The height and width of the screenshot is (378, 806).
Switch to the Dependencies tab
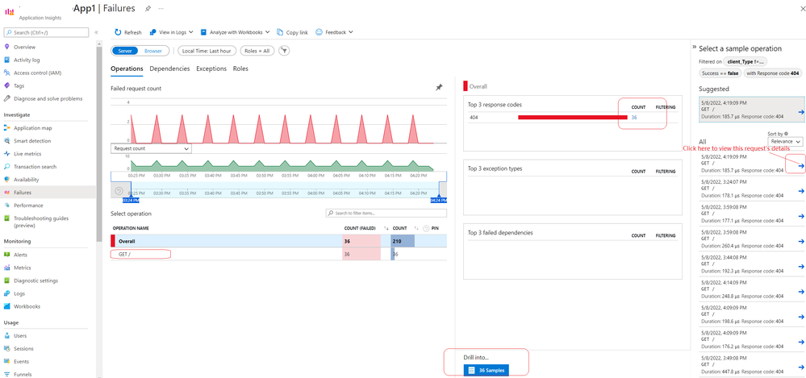point(169,69)
